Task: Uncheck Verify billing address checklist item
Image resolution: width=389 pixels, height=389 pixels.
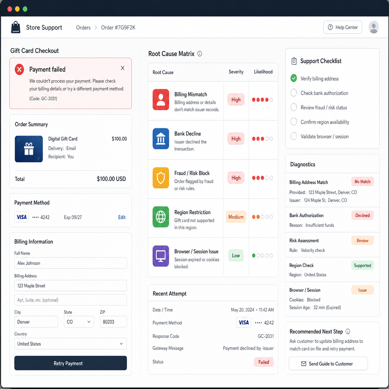Action: [294, 78]
